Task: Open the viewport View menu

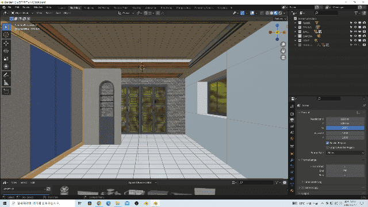Action: [x=39, y=13]
